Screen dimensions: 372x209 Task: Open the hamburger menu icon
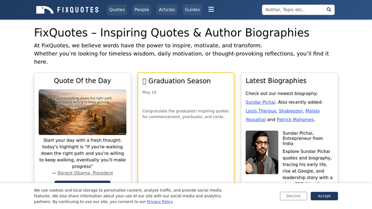tap(211, 9)
